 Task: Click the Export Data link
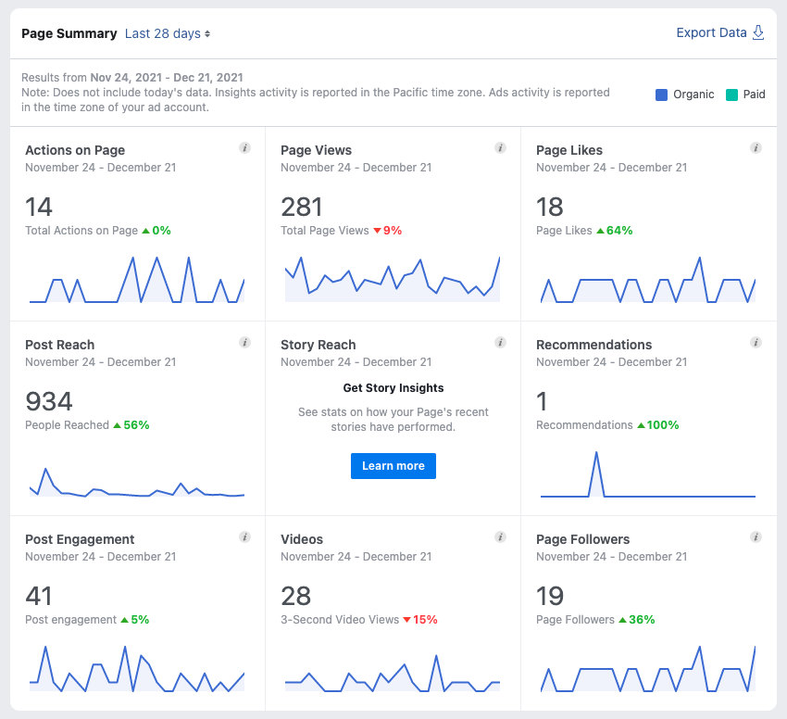coord(711,33)
